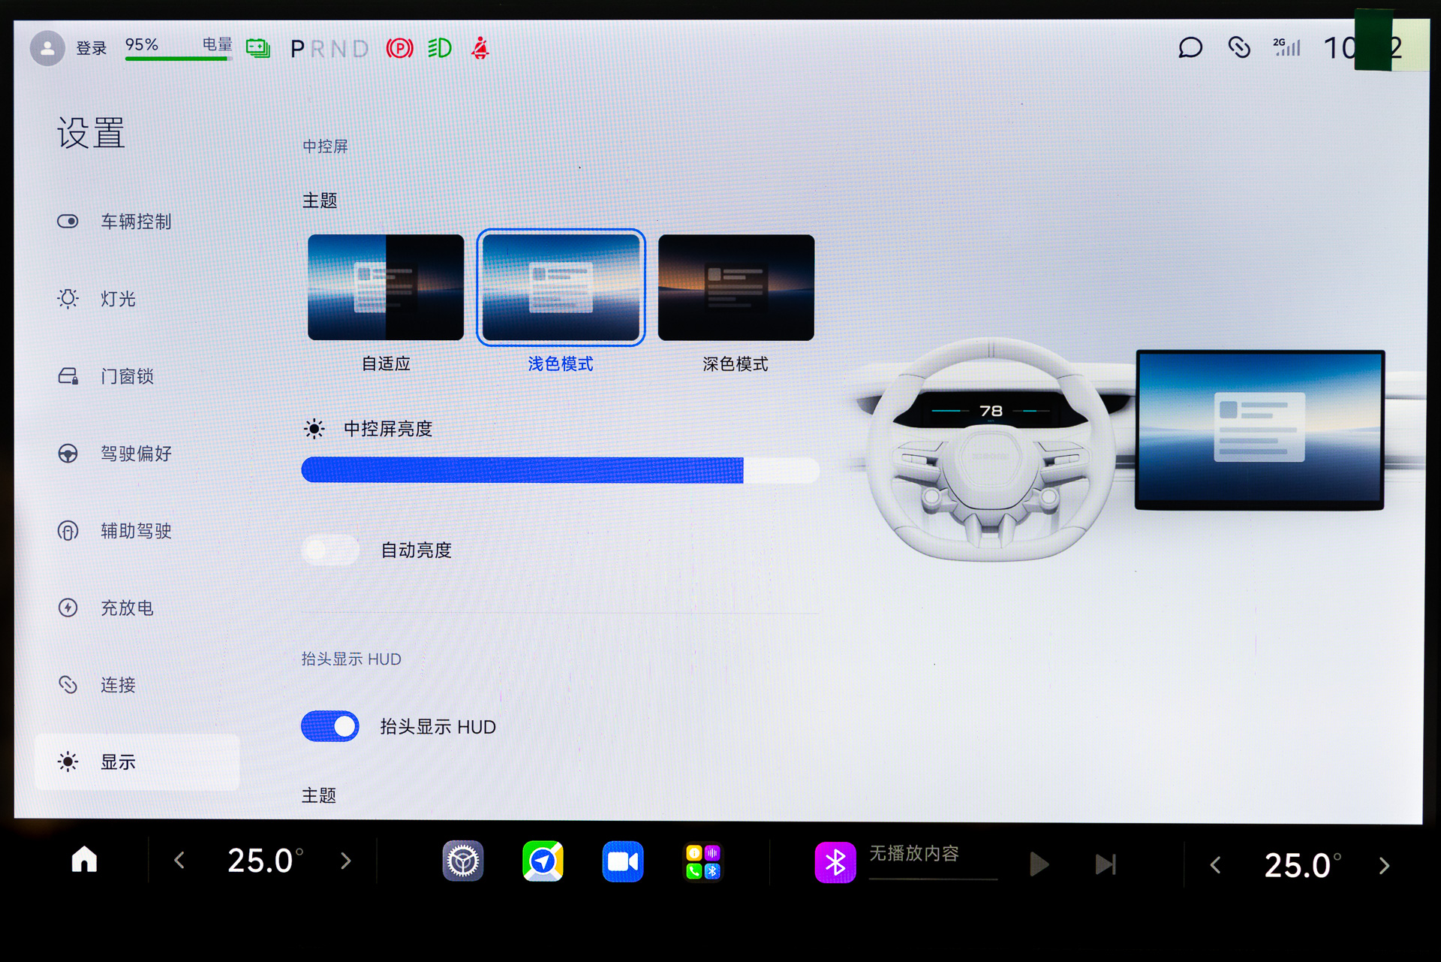This screenshot has width=1441, height=962.
Task: Decrease left temperature with left chevron
Action: [179, 861]
